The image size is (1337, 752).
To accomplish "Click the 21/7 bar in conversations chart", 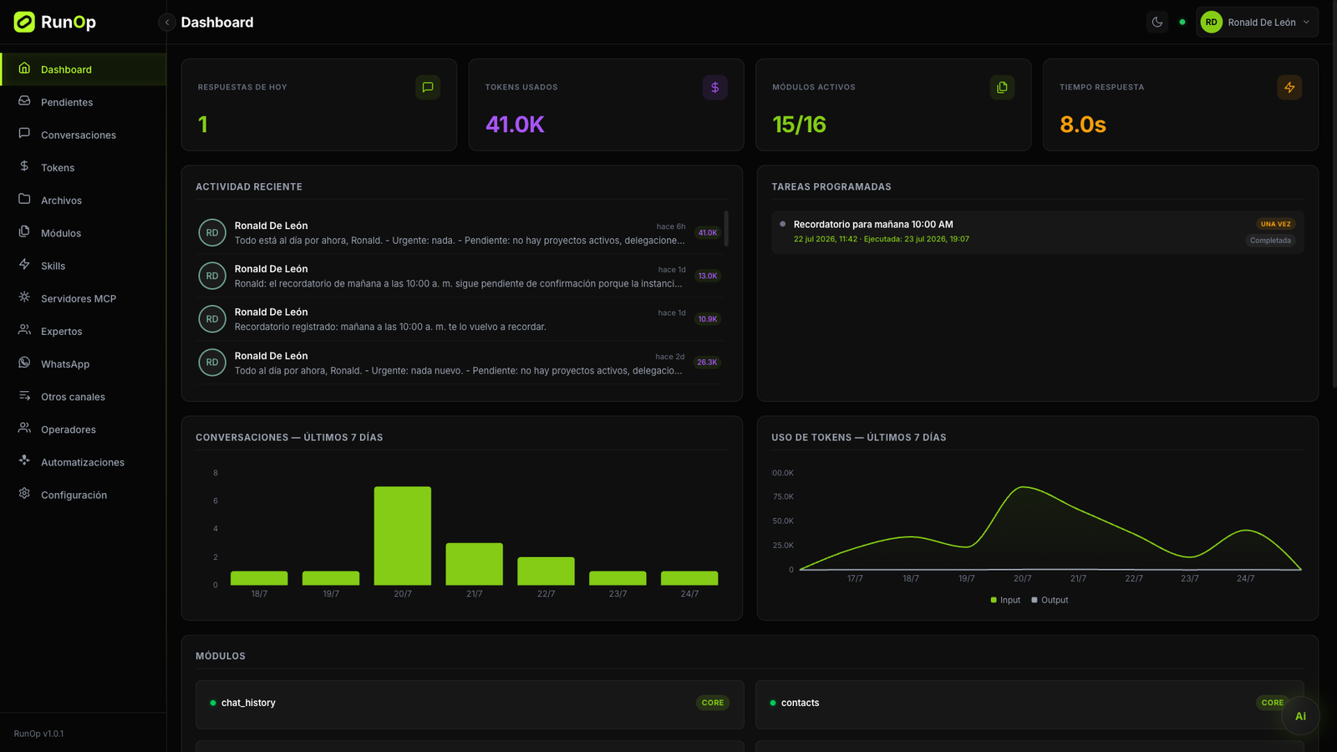I will click(x=475, y=564).
